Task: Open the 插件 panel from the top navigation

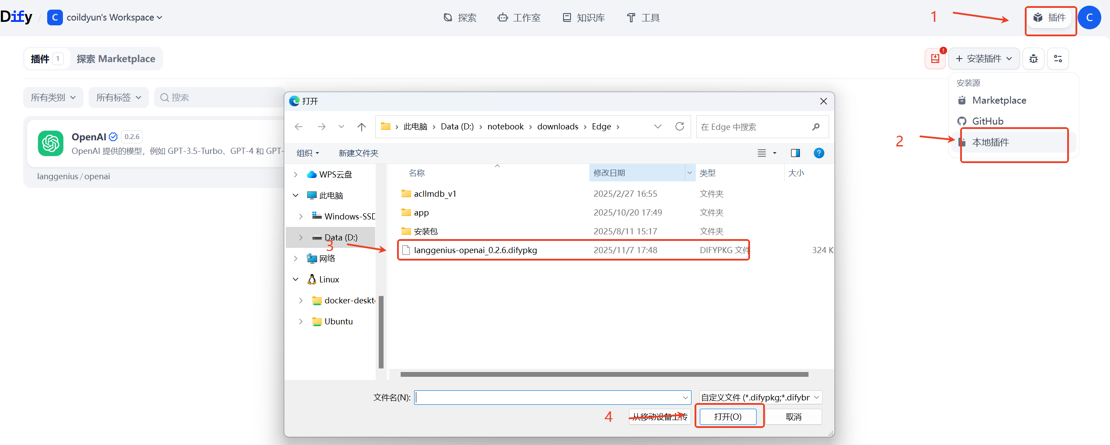Action: (1050, 17)
